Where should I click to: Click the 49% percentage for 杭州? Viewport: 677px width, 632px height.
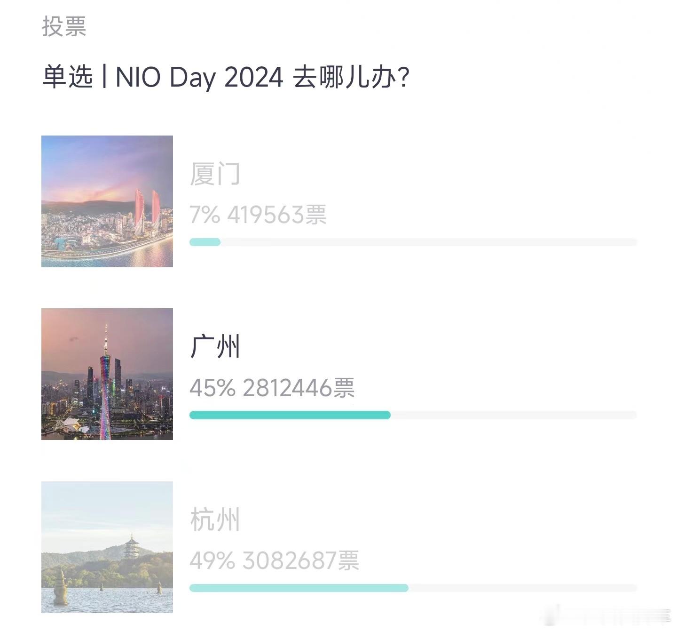[x=213, y=560]
